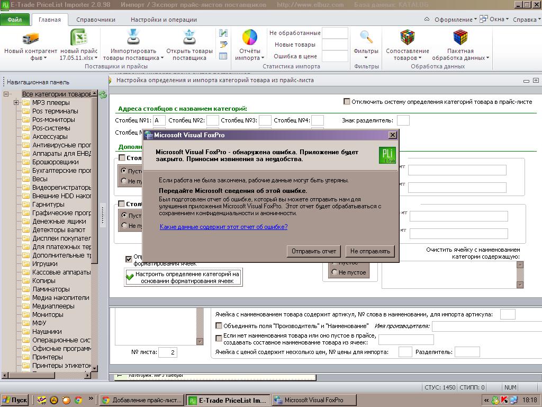542x407 pixels.
Task: Enable the disable-category-detection checkbox
Action: (347, 101)
